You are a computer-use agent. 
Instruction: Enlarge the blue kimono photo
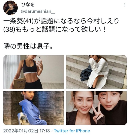point(34,108)
